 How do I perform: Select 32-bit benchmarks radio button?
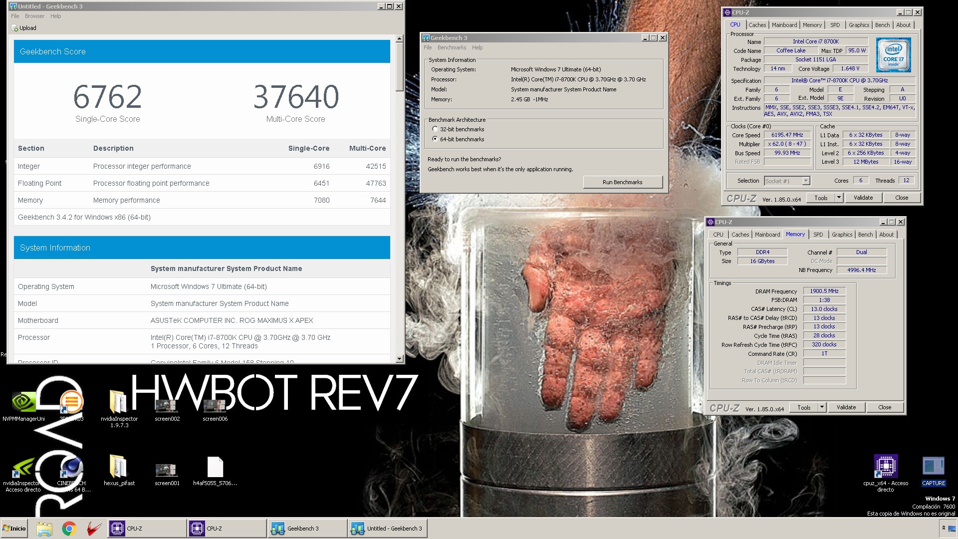pos(435,129)
